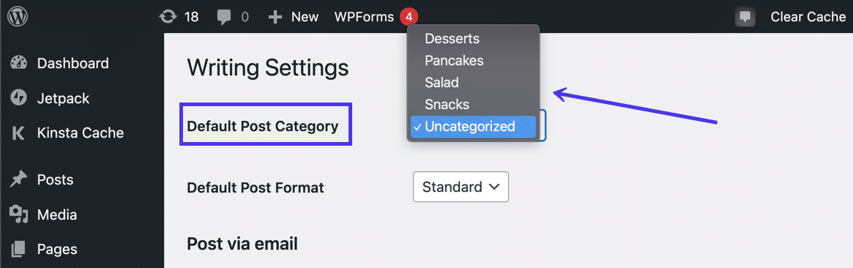Image resolution: width=853 pixels, height=268 pixels.
Task: Click the notification icon near Clear Cache
Action: 745,17
